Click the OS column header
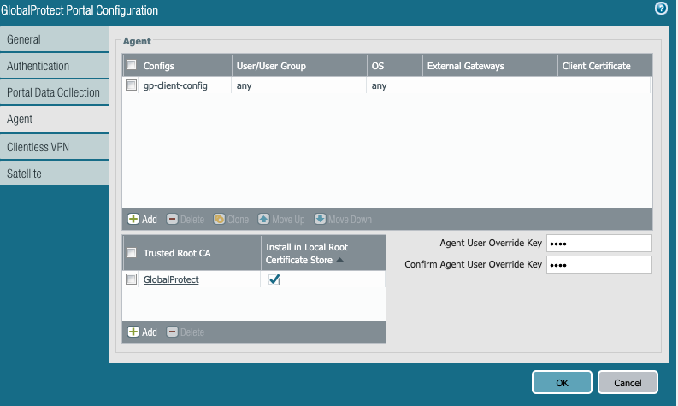 [394, 66]
